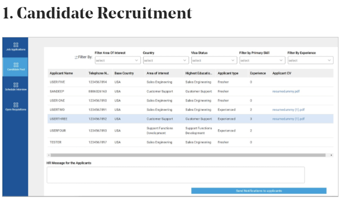Click telephone number 1234567892

(x=98, y=119)
